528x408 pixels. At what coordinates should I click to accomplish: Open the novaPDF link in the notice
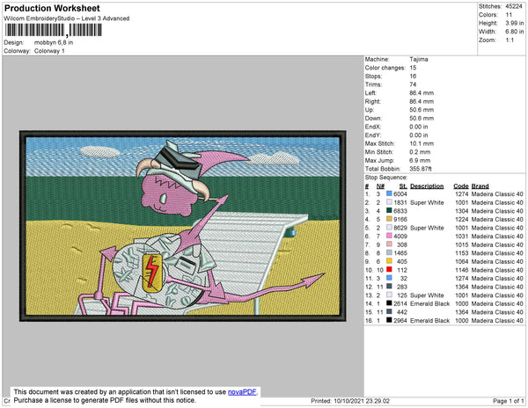pyautogui.click(x=242, y=392)
